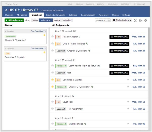Click displayed checkmark for Egypt Test

(x=128, y=102)
